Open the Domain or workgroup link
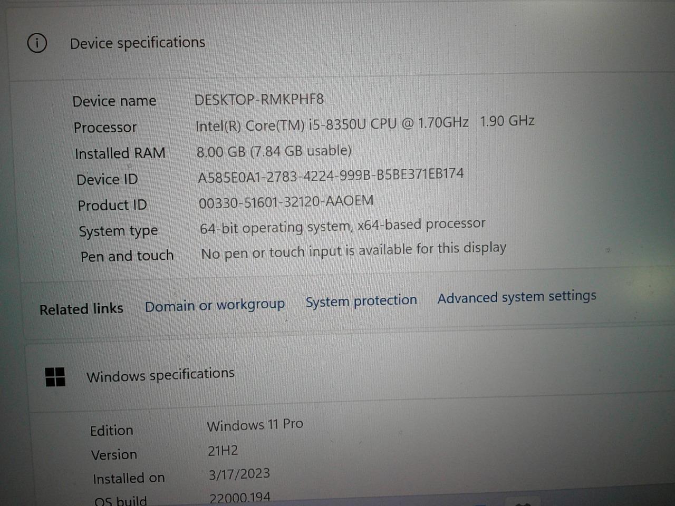 [x=215, y=305]
